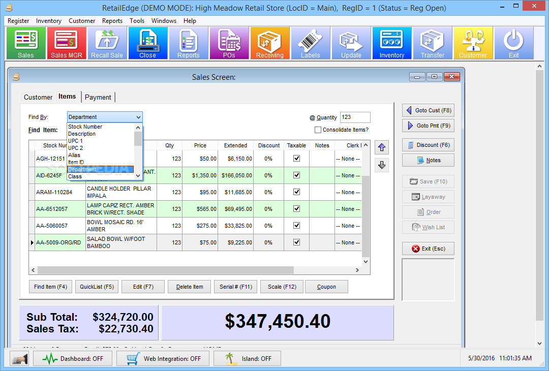The width and height of the screenshot is (549, 371).
Task: Select UPC 1 in Find By list
Action: [x=101, y=141]
